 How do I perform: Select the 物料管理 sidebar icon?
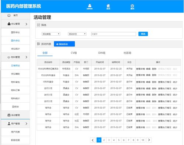[8, 57]
